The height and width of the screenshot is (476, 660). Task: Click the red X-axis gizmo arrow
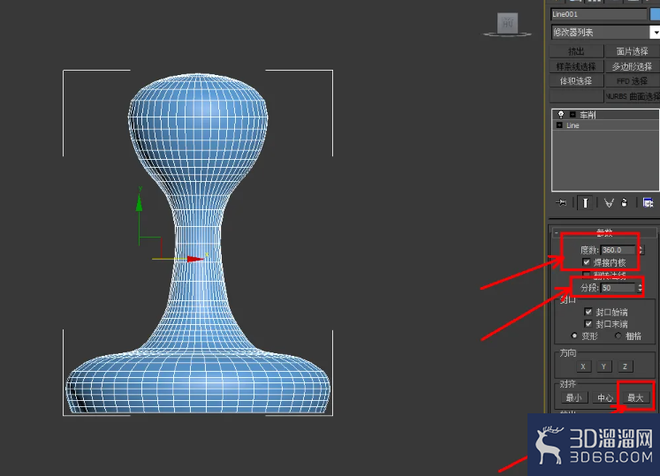click(195, 259)
